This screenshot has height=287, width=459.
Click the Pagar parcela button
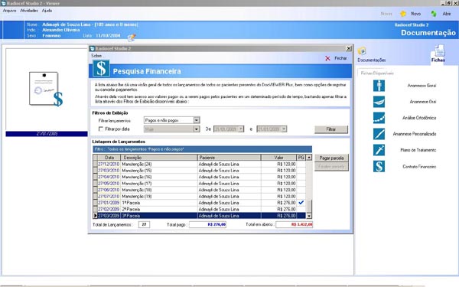(331, 158)
